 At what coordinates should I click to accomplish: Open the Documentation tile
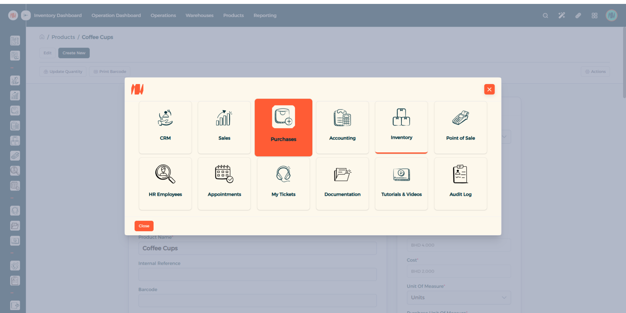click(342, 184)
